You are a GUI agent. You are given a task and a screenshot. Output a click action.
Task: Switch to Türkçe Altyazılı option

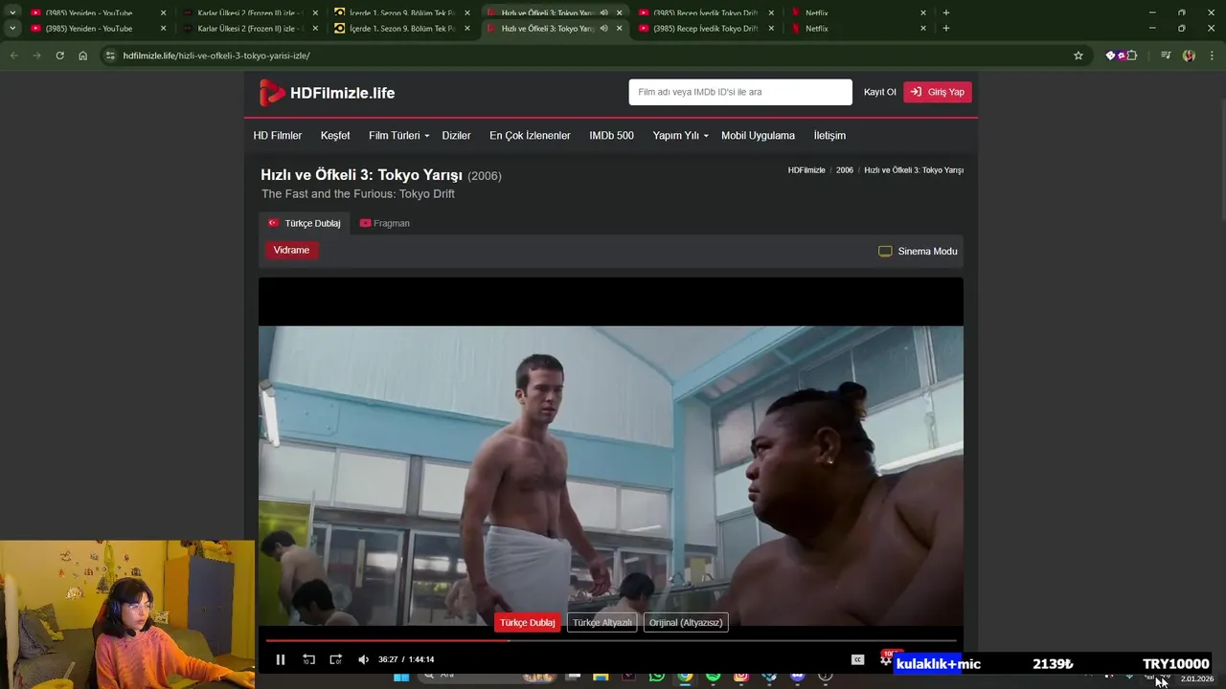pos(602,623)
